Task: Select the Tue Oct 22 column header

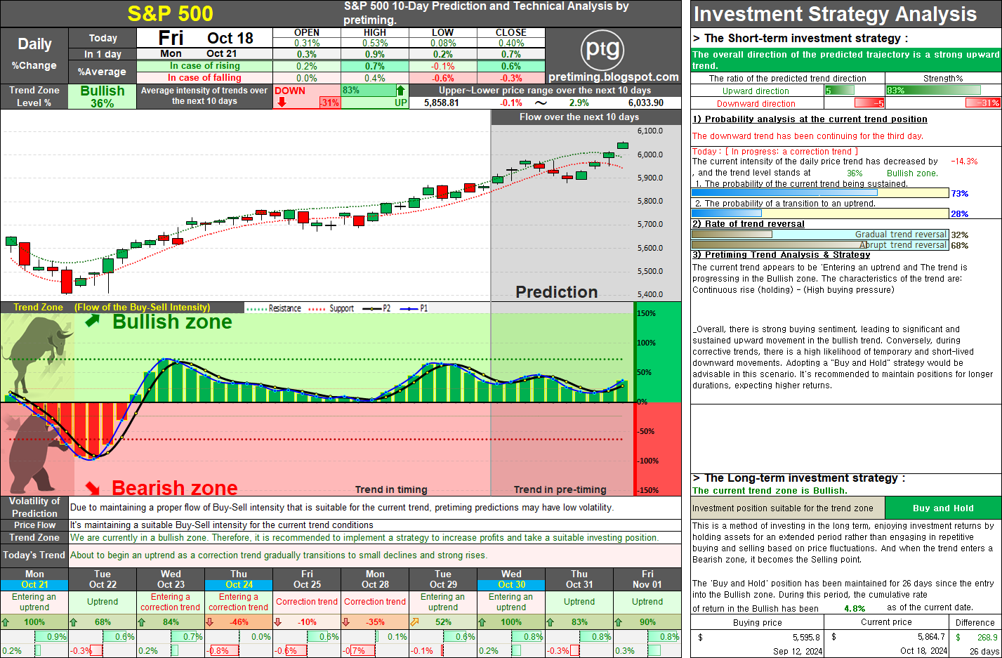Action: (103, 579)
